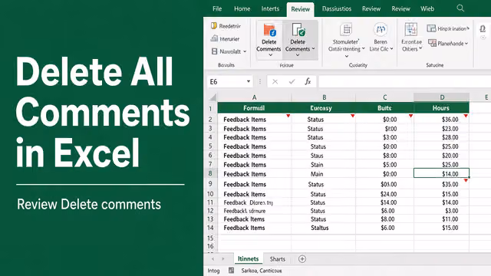Click the Reedetnir icon in ribbon
The image size is (491, 276).
pyautogui.click(x=214, y=26)
